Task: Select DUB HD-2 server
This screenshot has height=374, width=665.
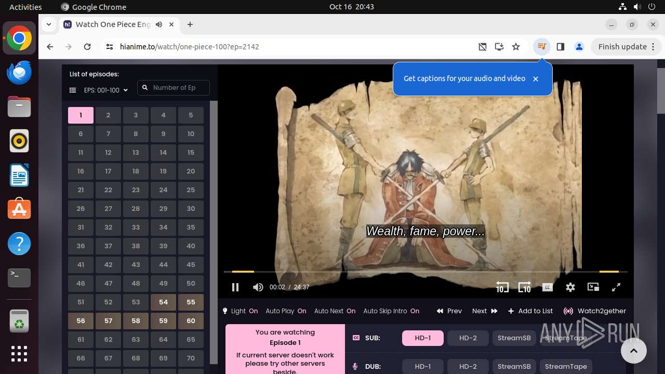Action: tap(468, 366)
